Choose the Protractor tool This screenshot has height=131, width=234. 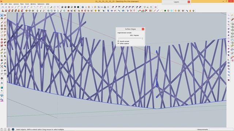[x=2, y=53]
